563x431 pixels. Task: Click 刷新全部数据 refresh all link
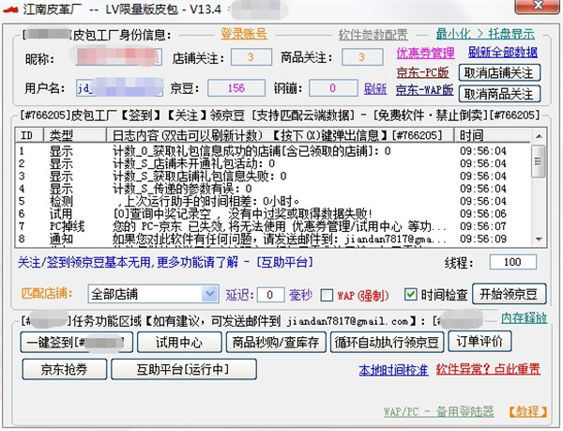503,53
